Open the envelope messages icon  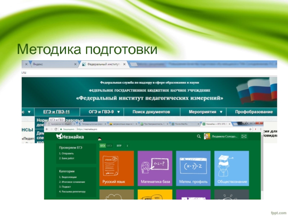244,136
